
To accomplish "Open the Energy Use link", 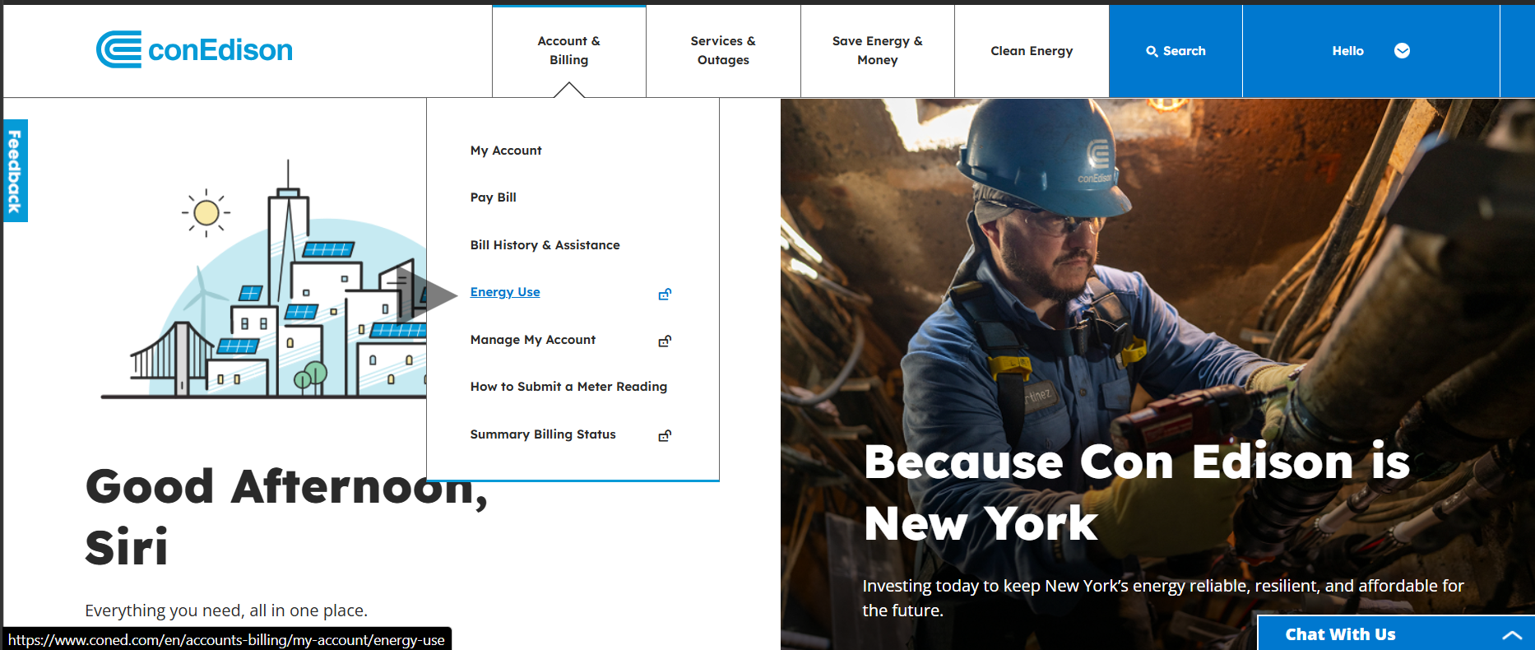I will coord(505,292).
